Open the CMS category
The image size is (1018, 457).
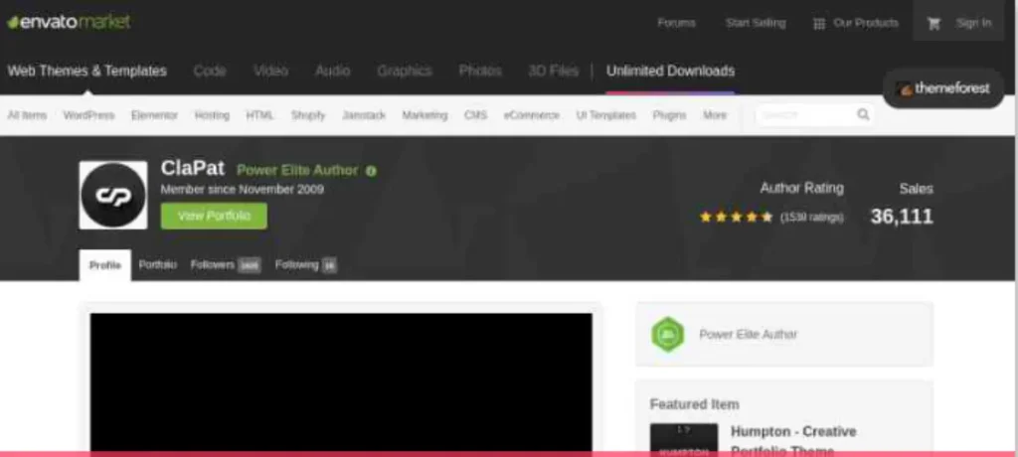(x=475, y=115)
